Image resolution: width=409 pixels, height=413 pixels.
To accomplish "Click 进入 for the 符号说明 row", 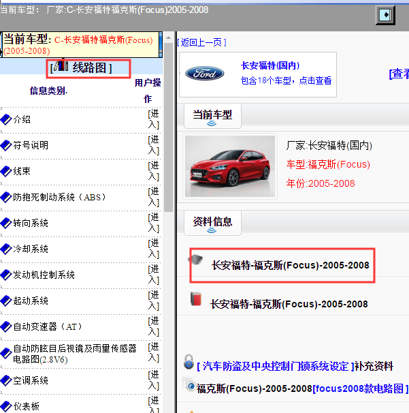I will (154, 145).
